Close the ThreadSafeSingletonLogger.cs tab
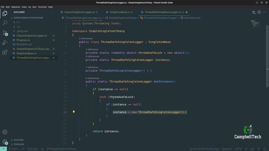The width and height of the screenshot is (269, 151). click(187, 12)
